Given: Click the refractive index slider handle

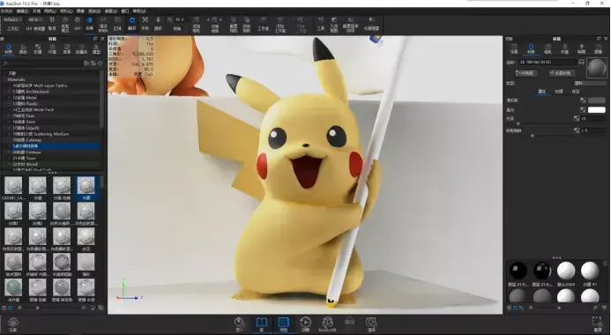Looking at the screenshot, I should pyautogui.click(x=533, y=136).
